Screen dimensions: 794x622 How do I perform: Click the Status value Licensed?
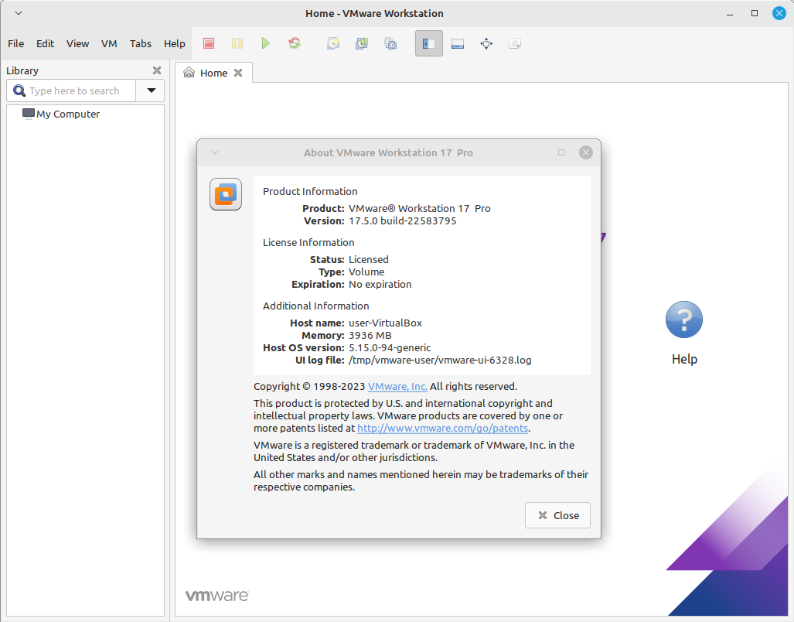pyautogui.click(x=369, y=259)
